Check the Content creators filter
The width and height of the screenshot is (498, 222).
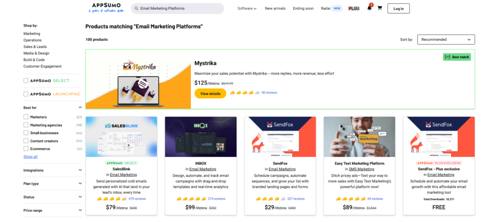[26, 141]
